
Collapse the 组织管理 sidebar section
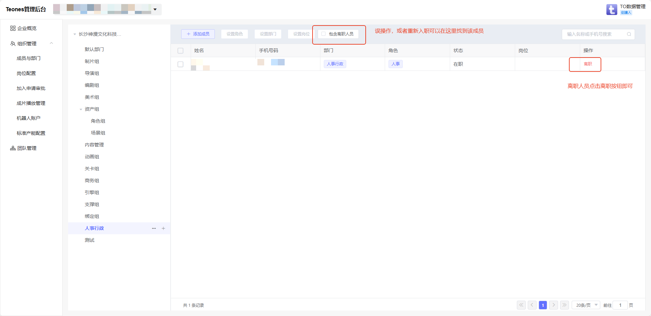(x=51, y=43)
